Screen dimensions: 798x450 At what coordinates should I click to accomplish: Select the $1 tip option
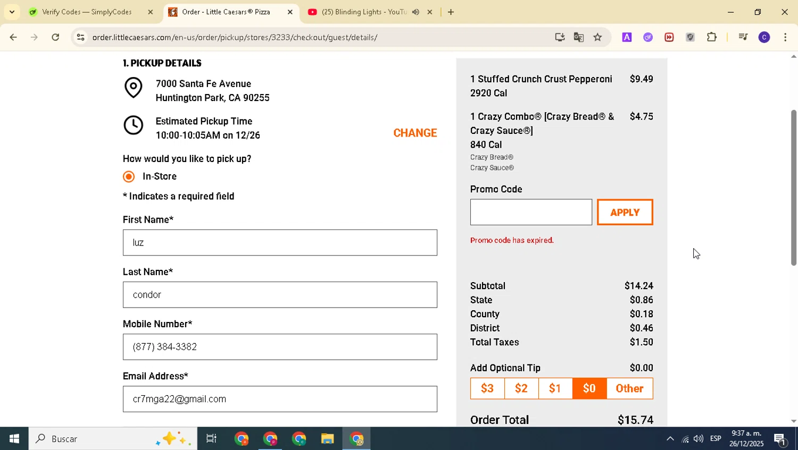[x=555, y=388]
